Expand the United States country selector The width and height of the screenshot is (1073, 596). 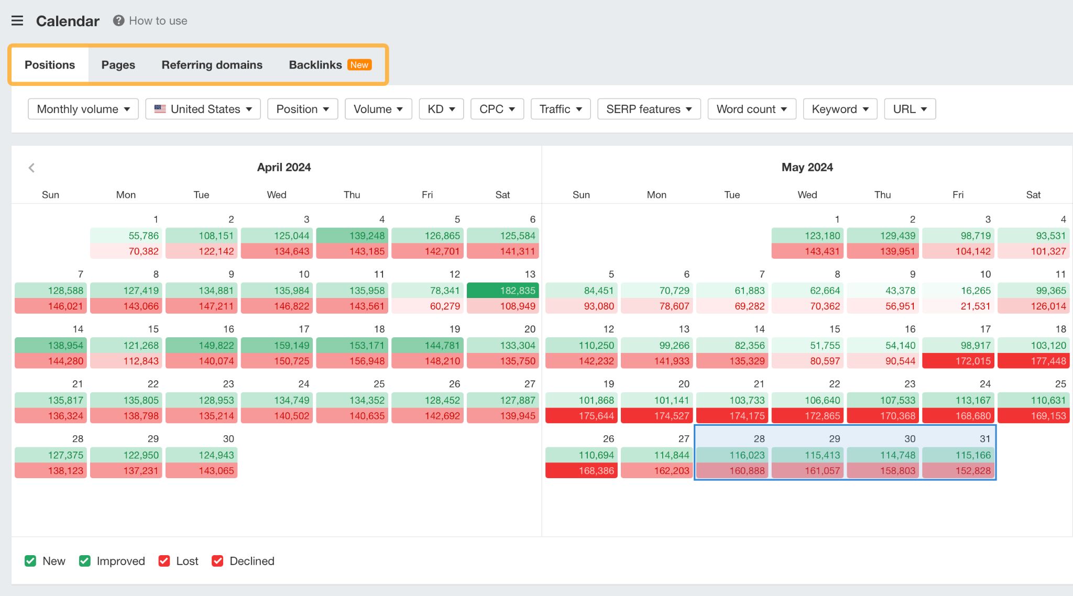coord(202,109)
